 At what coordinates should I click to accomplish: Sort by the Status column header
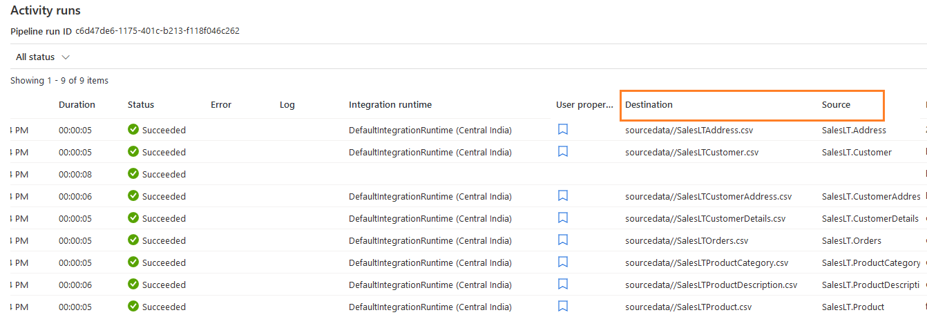141,105
